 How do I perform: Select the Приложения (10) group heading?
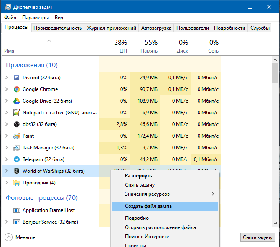(x=32, y=65)
